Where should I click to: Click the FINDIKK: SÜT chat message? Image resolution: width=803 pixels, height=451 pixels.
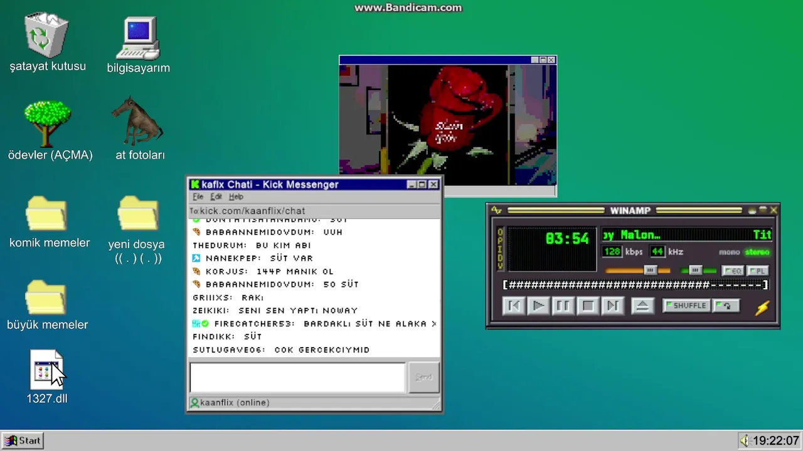[227, 337]
